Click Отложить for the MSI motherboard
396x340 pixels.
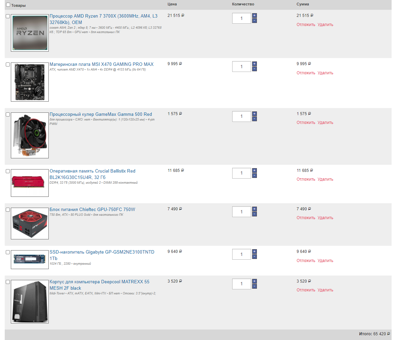click(x=306, y=73)
